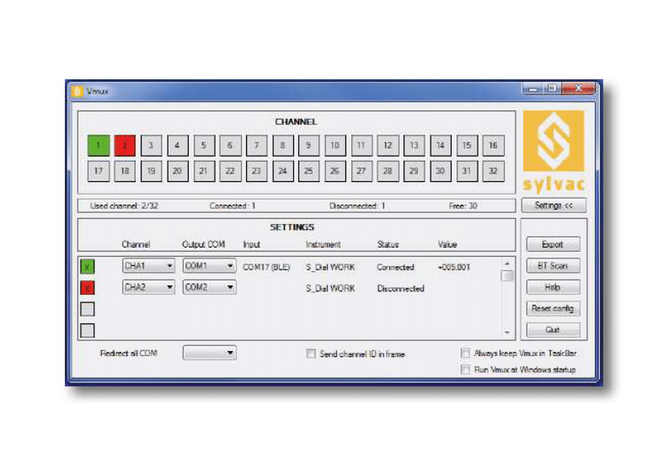
Task: Collapse panel with Settings << button
Action: (x=554, y=205)
